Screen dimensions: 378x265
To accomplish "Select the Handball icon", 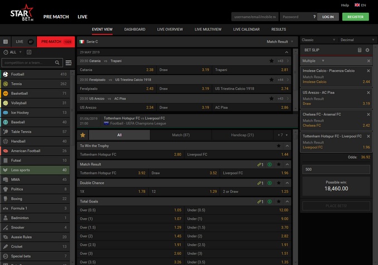I will 6,141.
